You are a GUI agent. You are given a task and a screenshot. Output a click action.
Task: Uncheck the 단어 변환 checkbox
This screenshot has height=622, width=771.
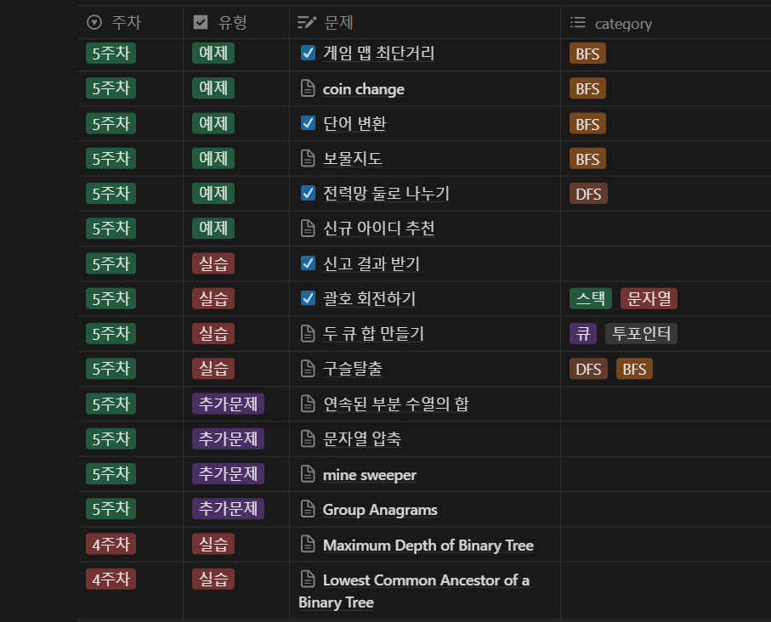pyautogui.click(x=308, y=123)
